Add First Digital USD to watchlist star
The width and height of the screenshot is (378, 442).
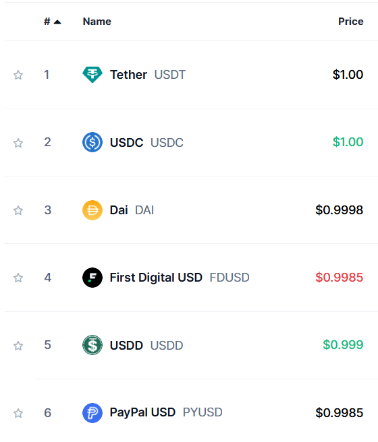click(18, 278)
